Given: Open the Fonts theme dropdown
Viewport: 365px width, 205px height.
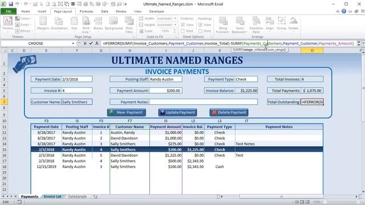Looking at the screenshot, I should (x=23, y=24).
